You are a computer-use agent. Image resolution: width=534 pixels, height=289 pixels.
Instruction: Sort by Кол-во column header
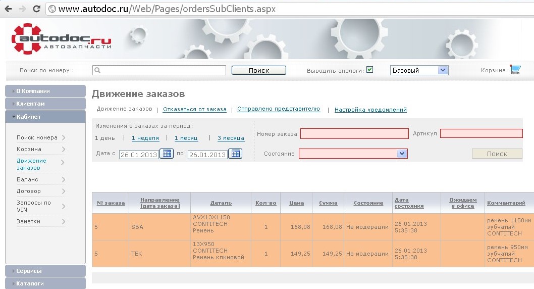pos(266,203)
